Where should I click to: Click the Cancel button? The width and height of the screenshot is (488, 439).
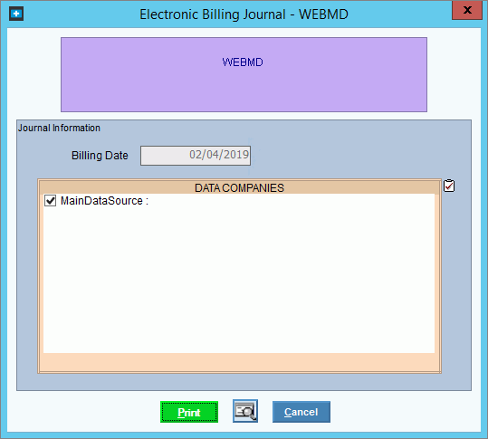click(301, 412)
